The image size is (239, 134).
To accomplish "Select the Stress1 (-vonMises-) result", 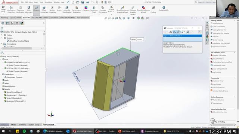I will [x=14, y=92].
